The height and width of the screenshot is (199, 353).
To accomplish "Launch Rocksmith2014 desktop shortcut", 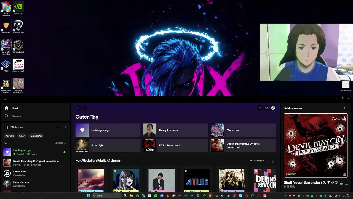I will tap(18, 27).
